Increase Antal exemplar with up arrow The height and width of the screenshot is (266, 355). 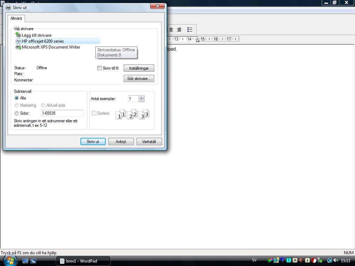click(141, 97)
